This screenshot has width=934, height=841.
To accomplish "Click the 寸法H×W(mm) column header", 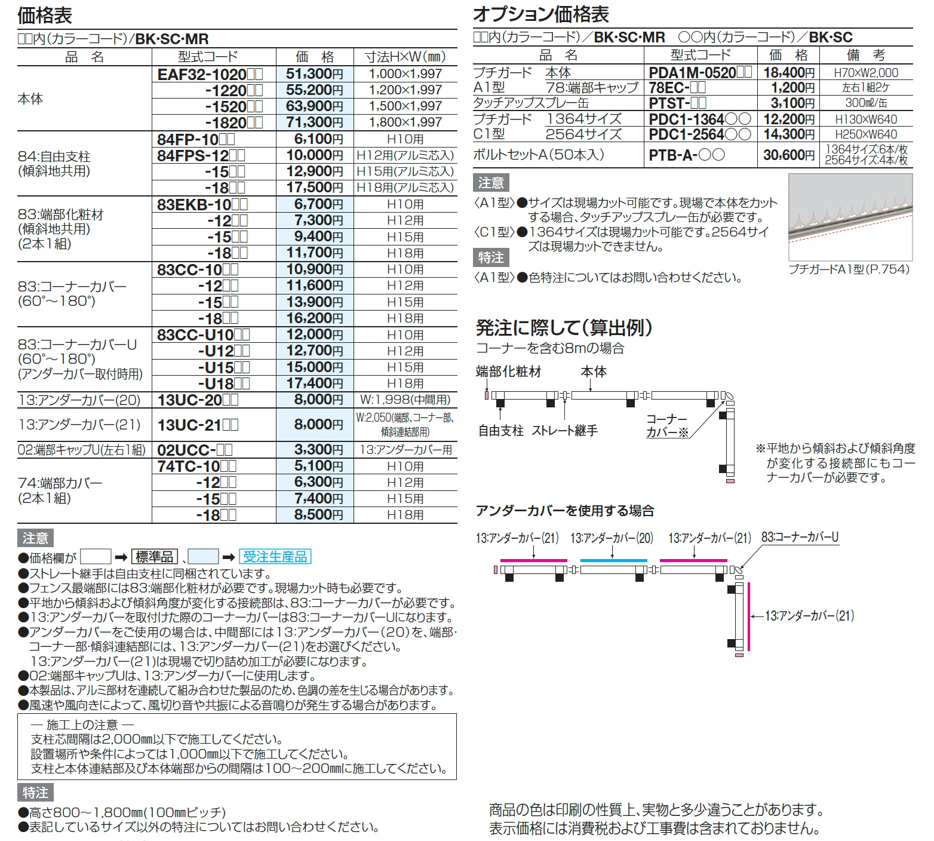I will click(x=405, y=57).
